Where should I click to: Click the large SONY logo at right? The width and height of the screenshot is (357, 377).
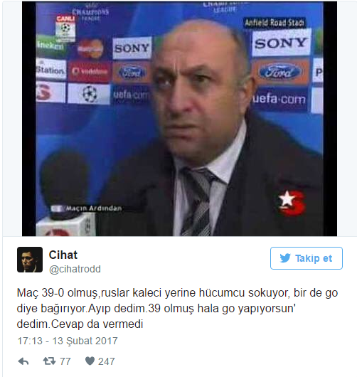(x=281, y=43)
